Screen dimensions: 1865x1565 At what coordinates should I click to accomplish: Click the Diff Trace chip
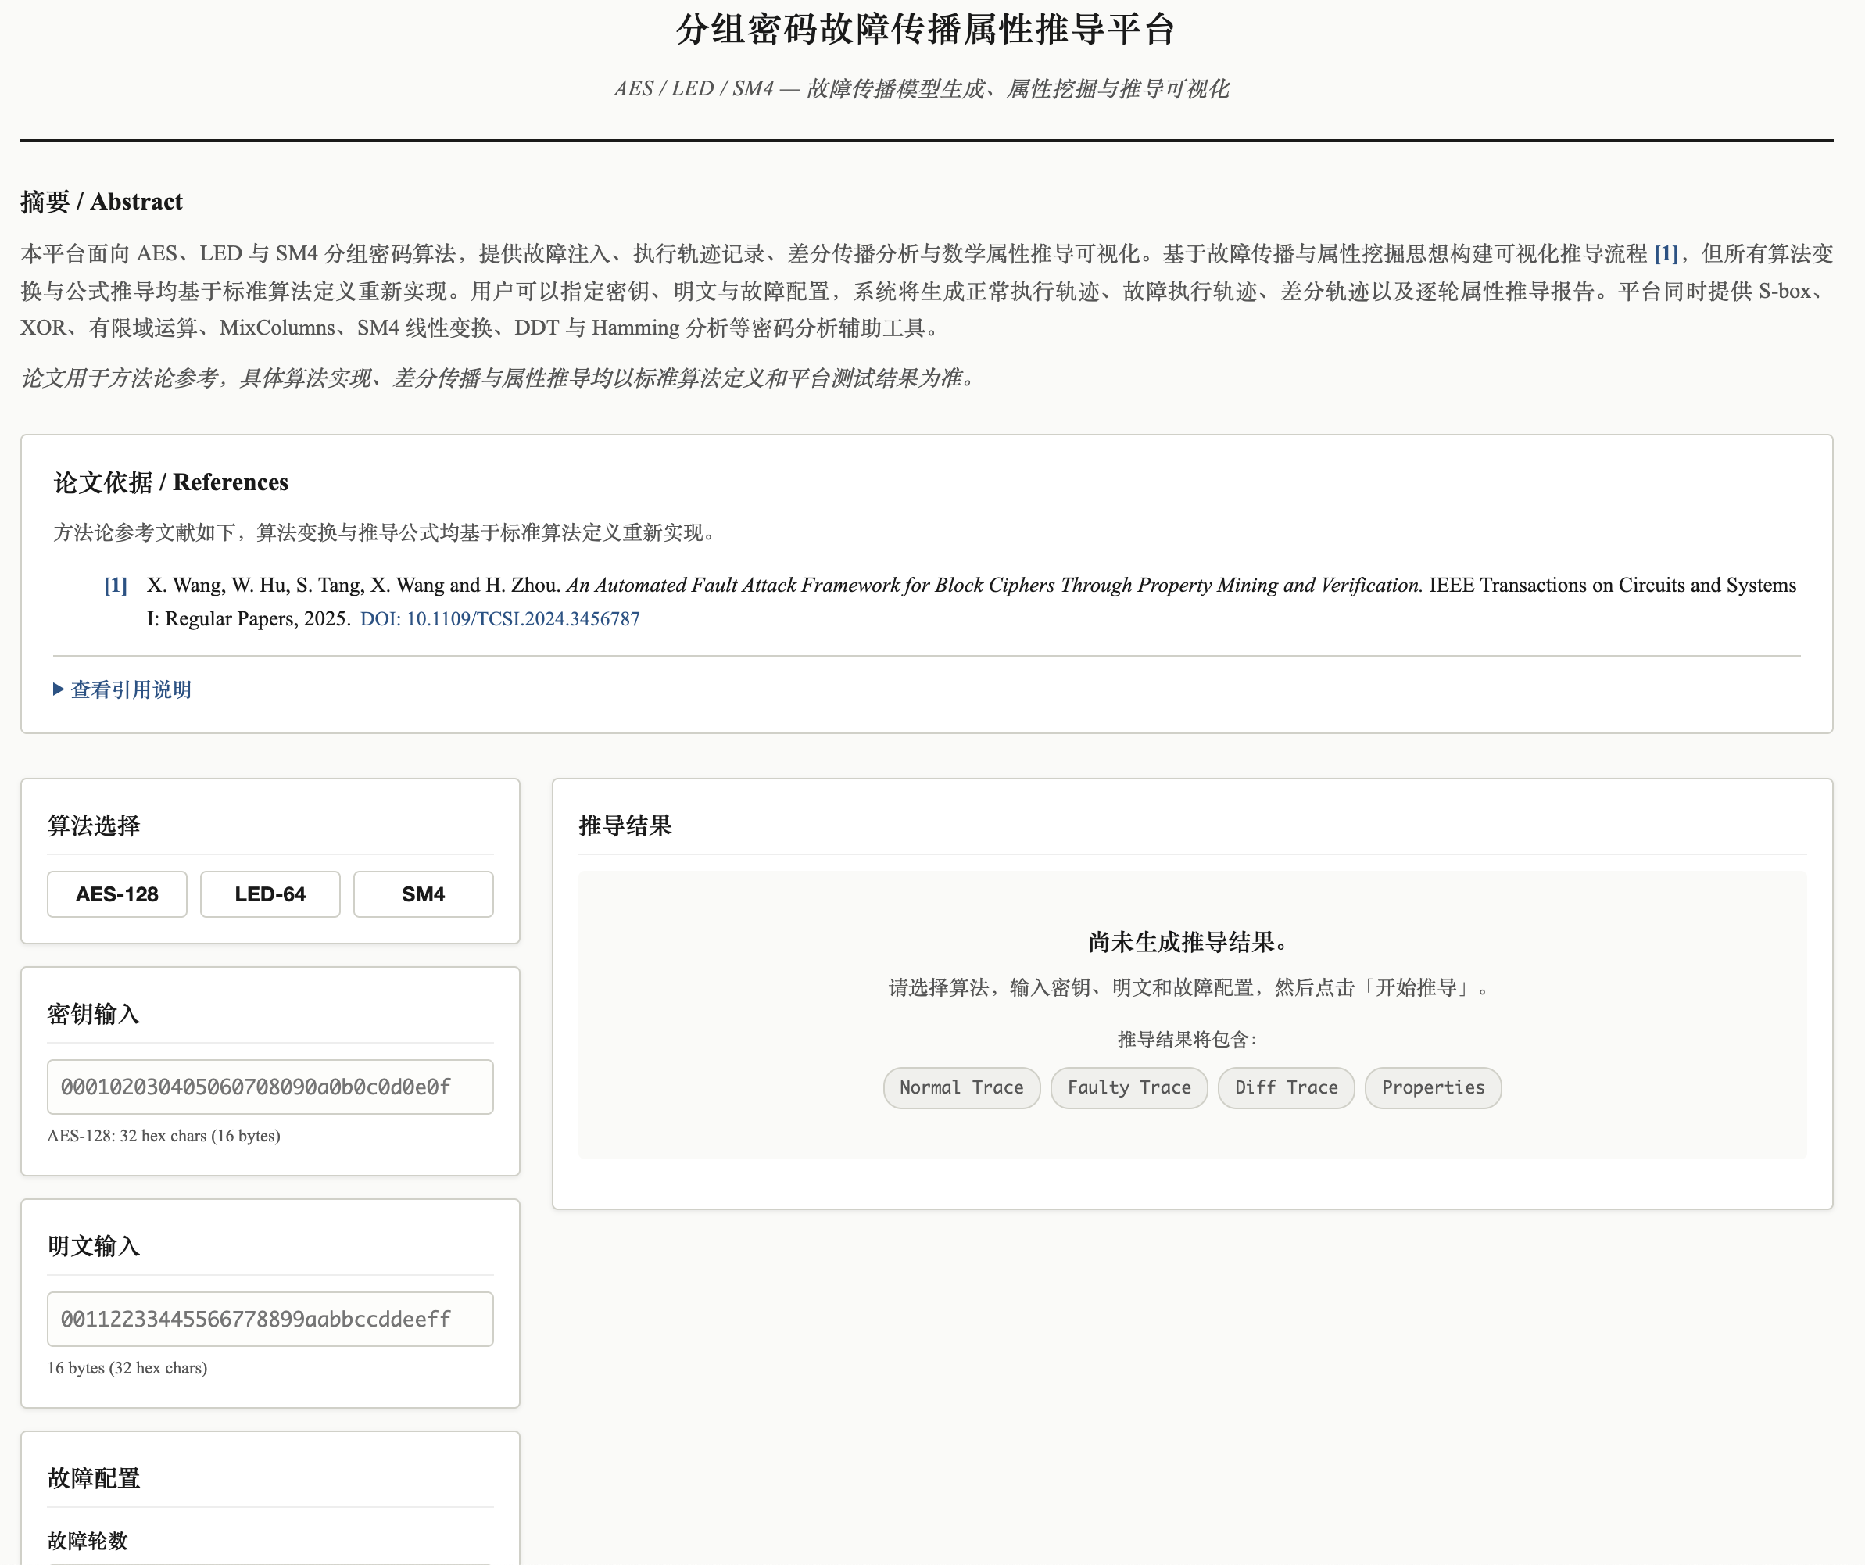1285,1087
